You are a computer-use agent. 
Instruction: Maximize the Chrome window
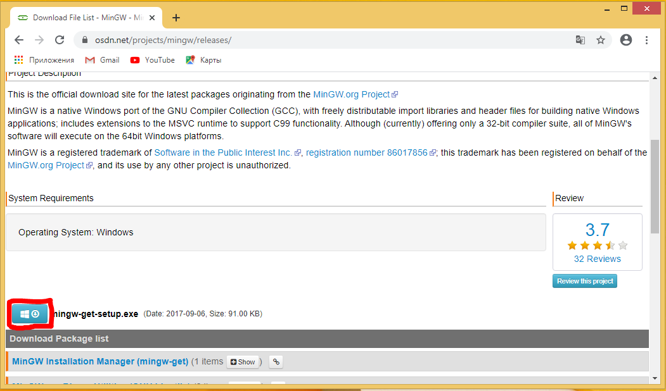(x=624, y=8)
